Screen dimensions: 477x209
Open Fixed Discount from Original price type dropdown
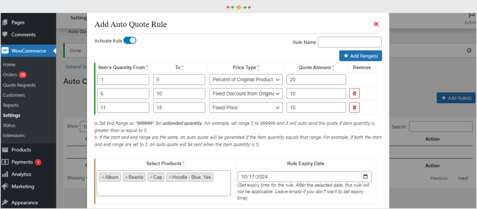(246, 94)
